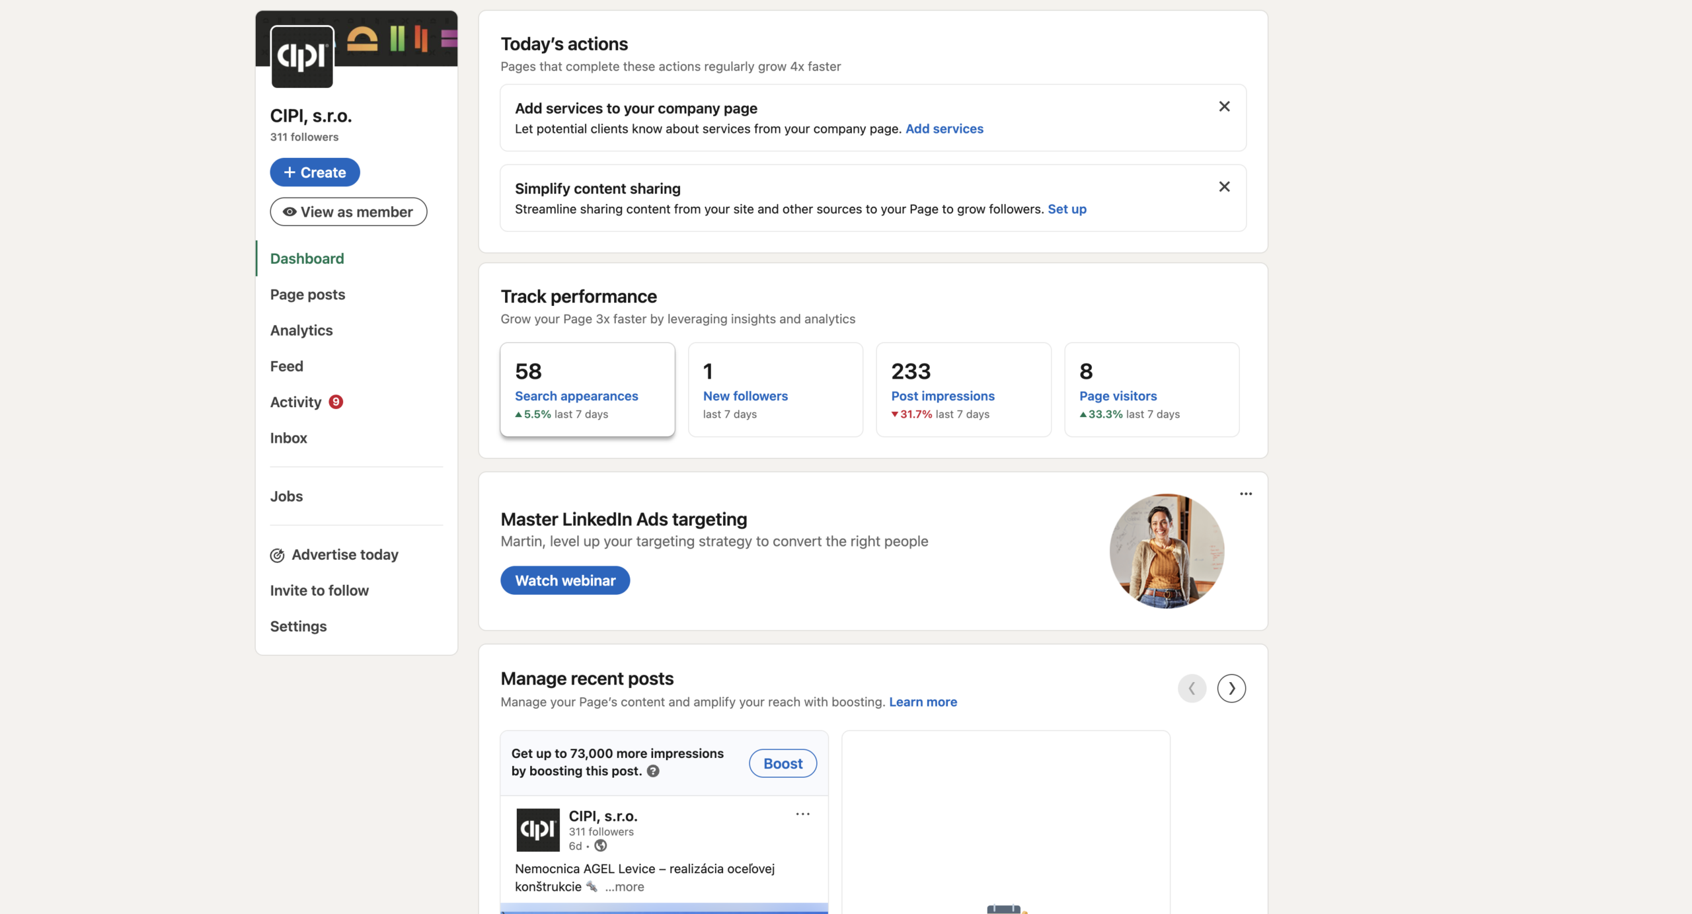The width and height of the screenshot is (1692, 914).
Task: Open the Post impressions metric
Action: pyautogui.click(x=964, y=389)
